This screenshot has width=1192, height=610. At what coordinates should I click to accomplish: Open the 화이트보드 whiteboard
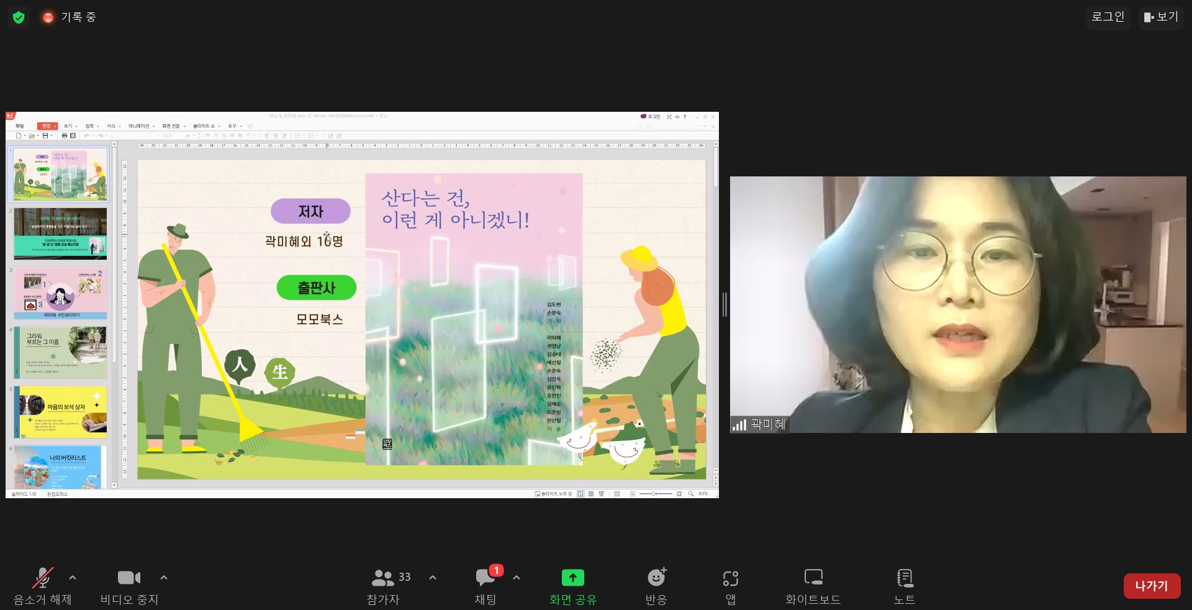click(813, 586)
